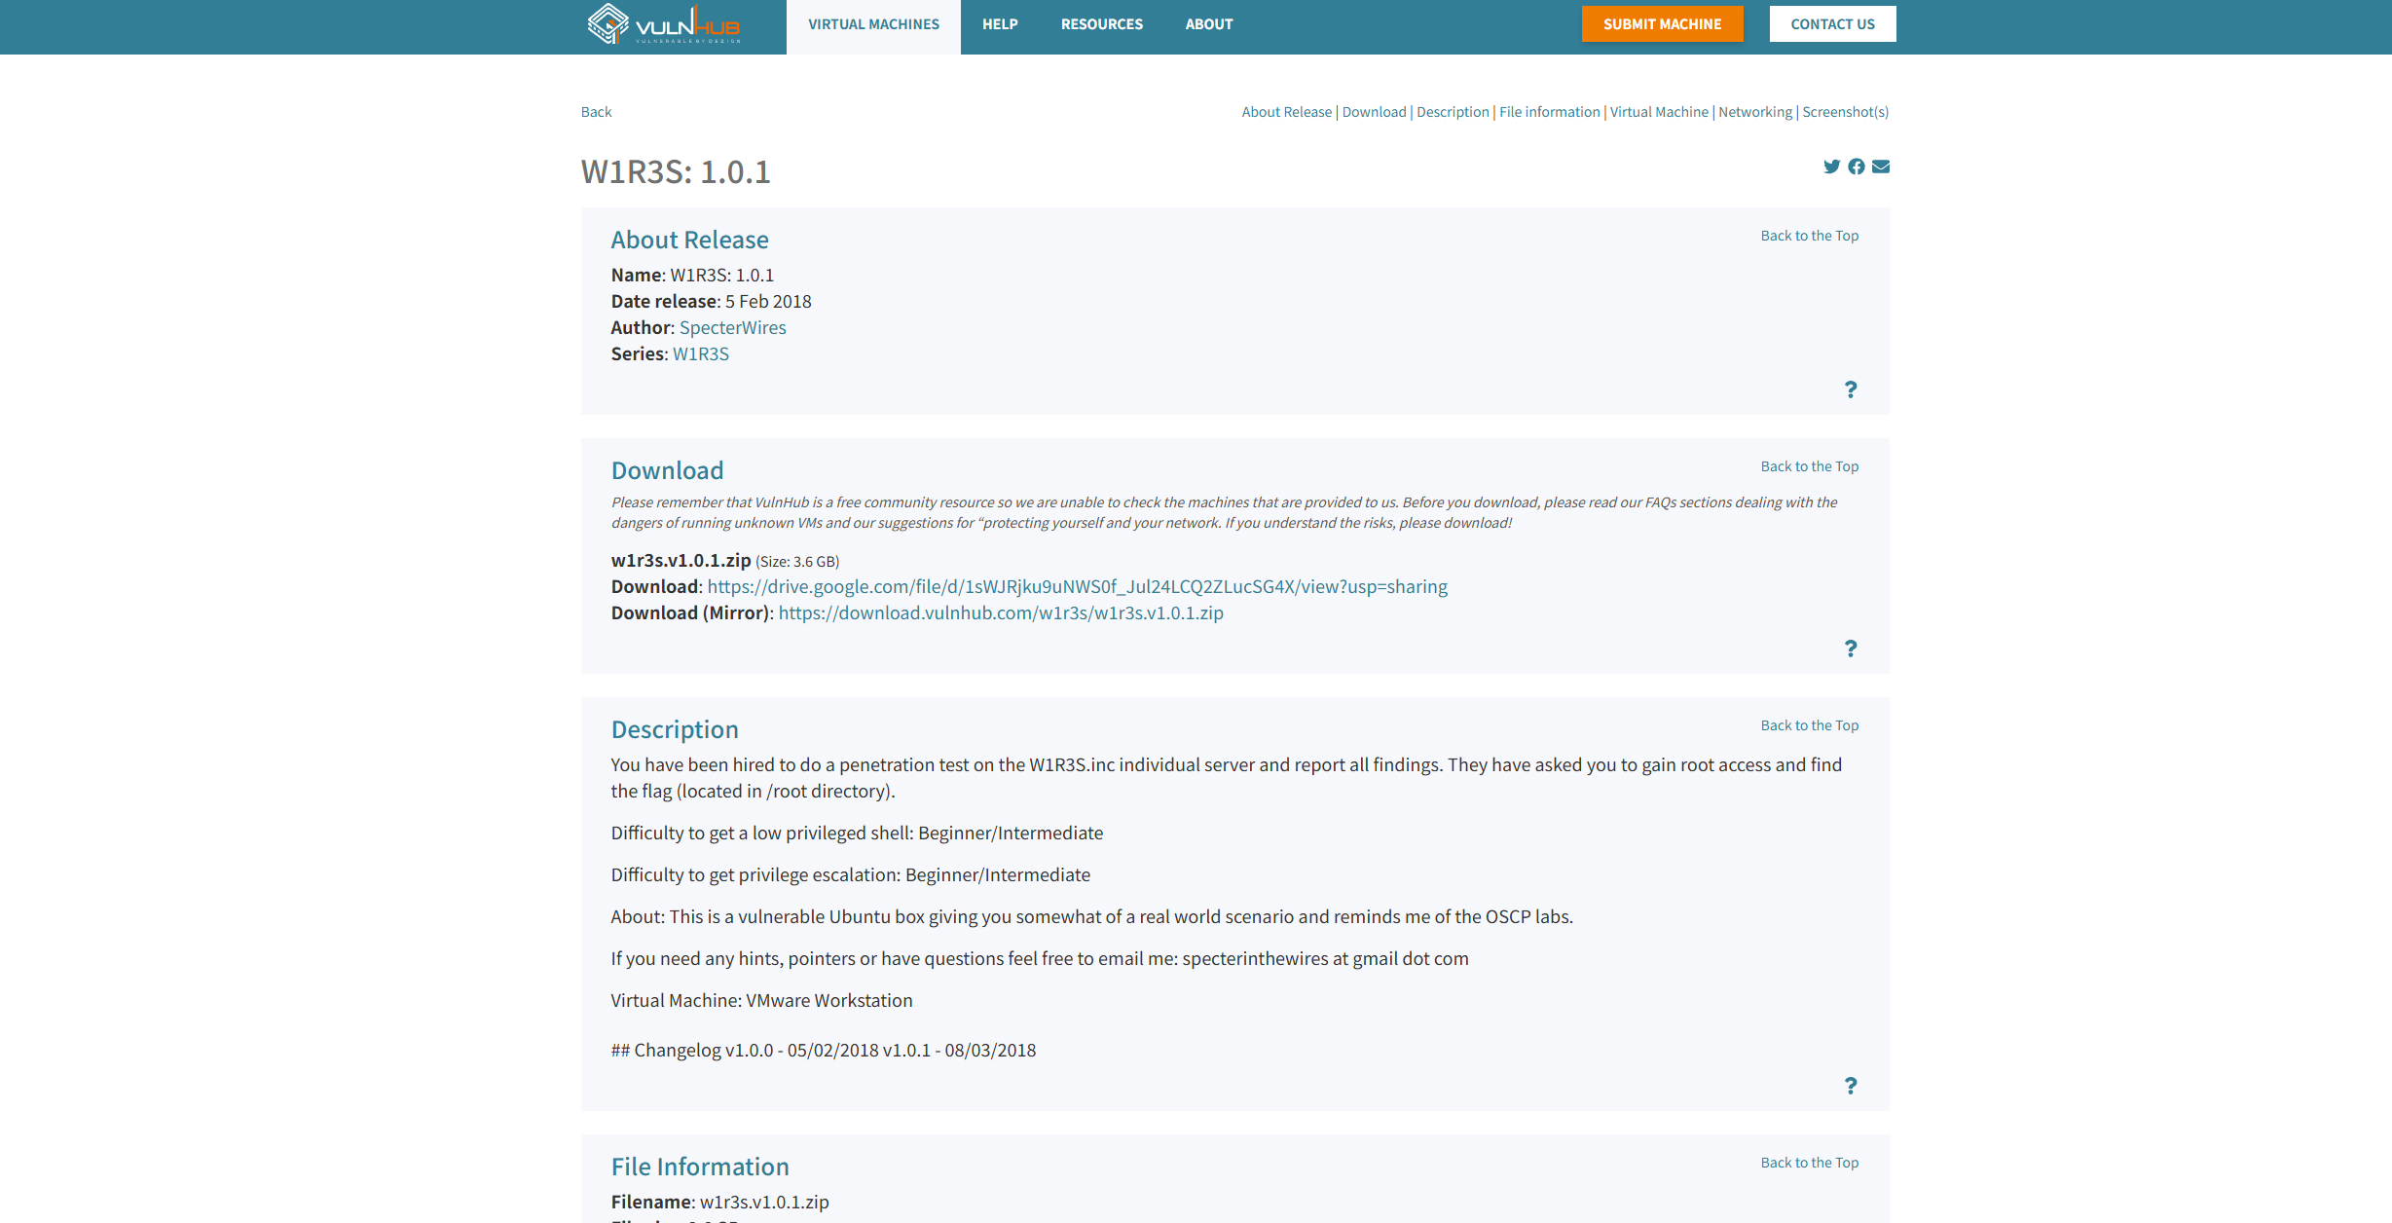
Task: Jump to Networking section anchor link
Action: pos(1754,112)
